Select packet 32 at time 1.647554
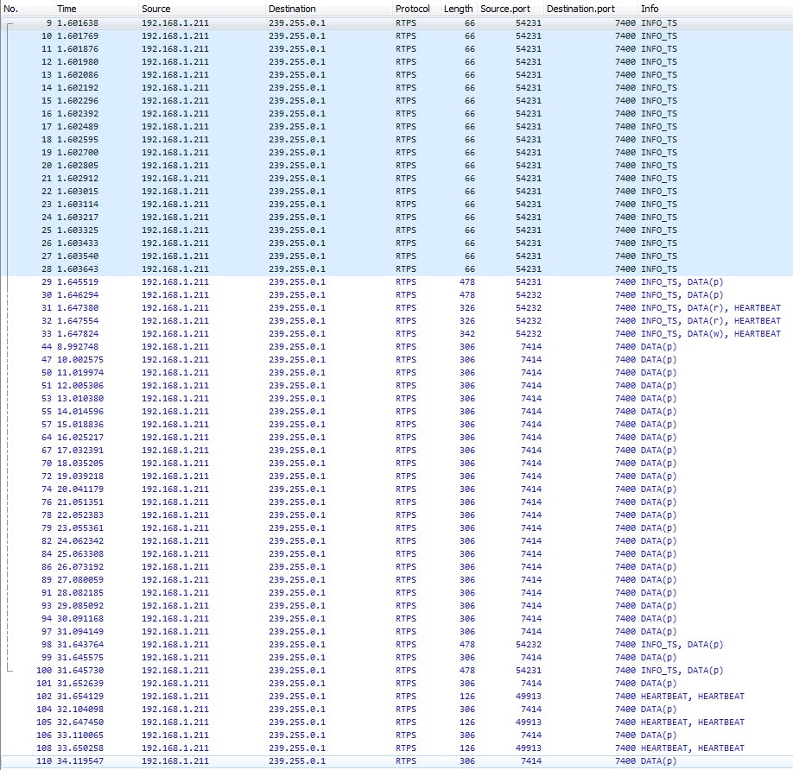Viewport: 793px width, 770px height. coord(396,321)
